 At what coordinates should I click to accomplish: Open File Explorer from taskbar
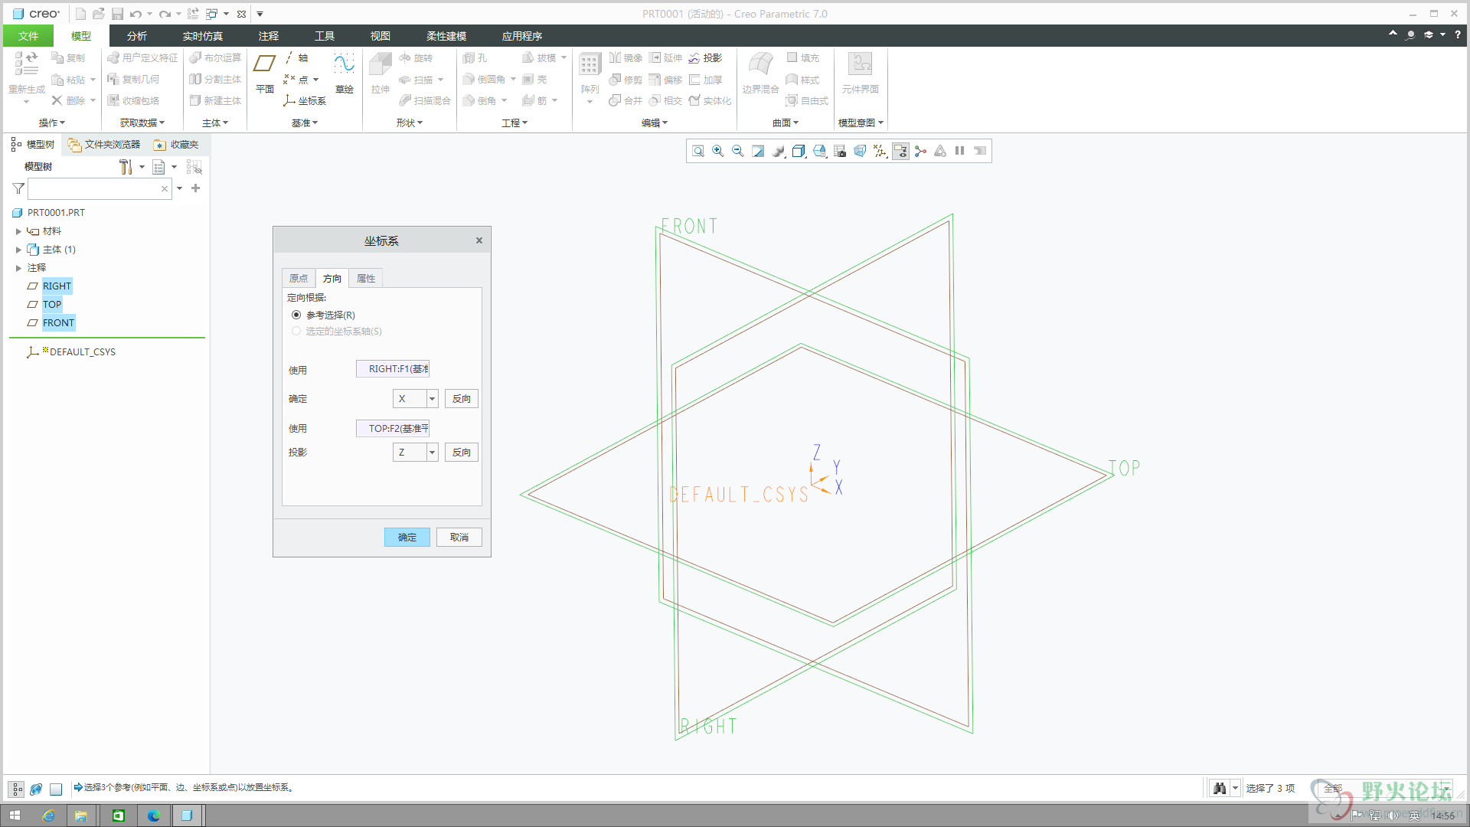(x=81, y=816)
